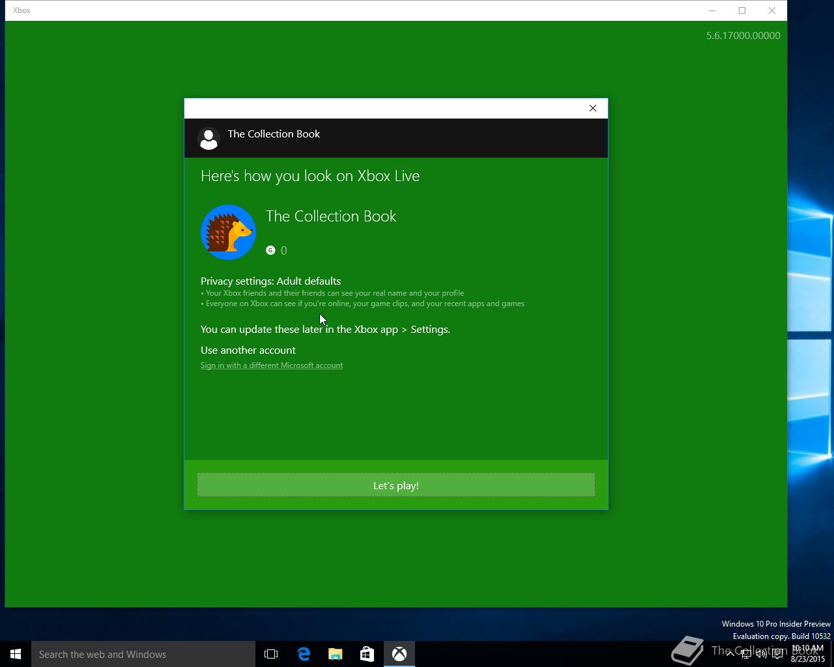Click the Let's play! button
Viewport: 834px width, 667px height.
pyautogui.click(x=395, y=485)
